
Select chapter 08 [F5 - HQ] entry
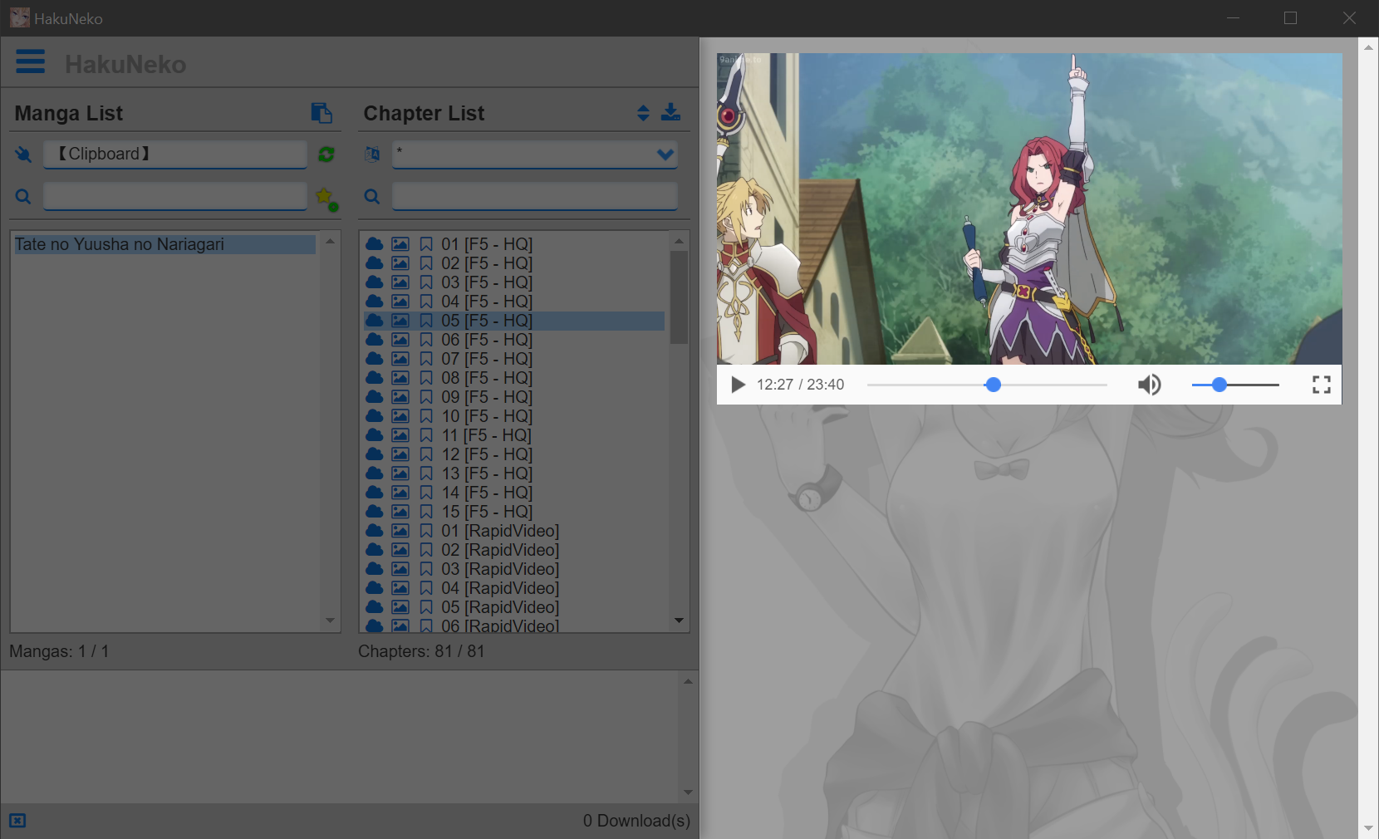pos(514,378)
